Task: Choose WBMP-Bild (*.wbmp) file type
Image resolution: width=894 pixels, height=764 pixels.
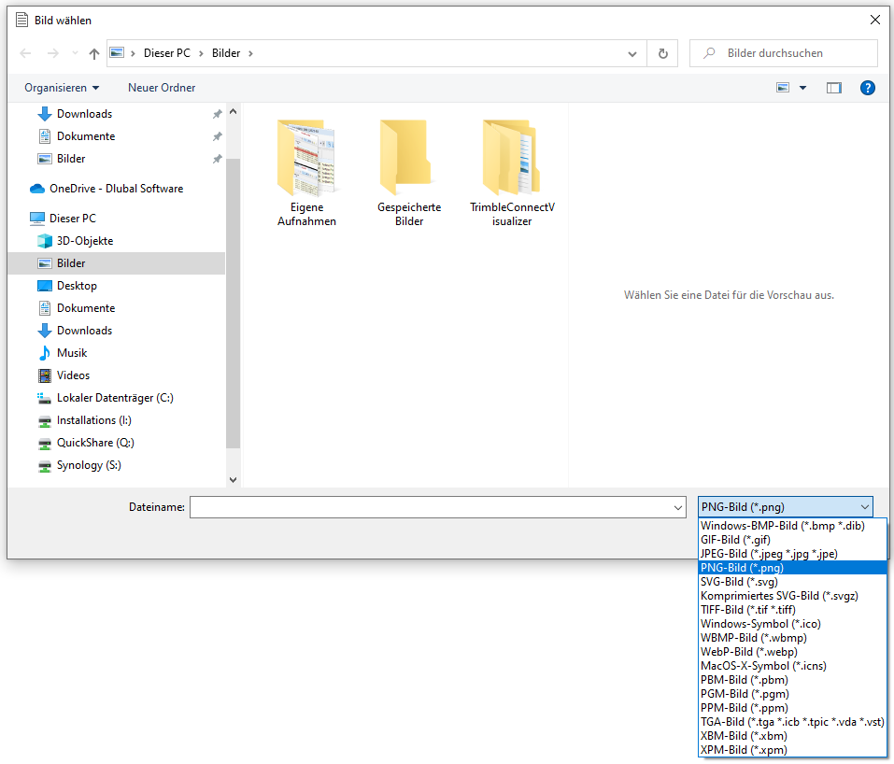Action: pyautogui.click(x=792, y=638)
